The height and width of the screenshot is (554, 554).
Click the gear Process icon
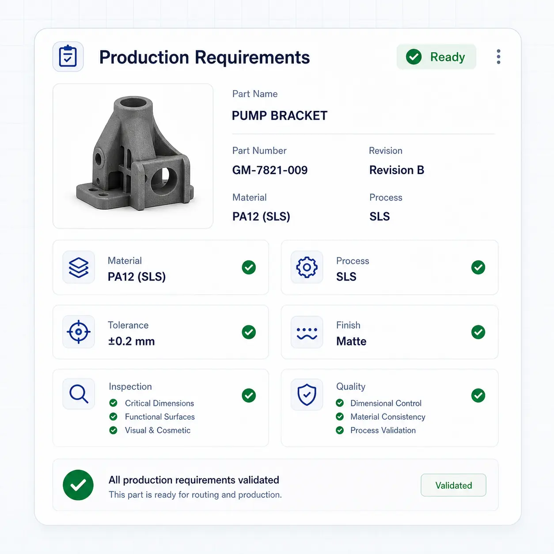[x=307, y=267]
